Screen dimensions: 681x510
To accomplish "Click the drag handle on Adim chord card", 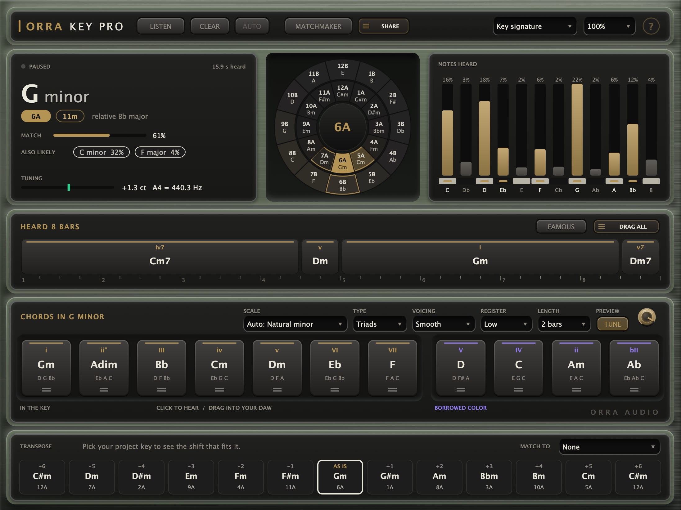I will [x=104, y=390].
